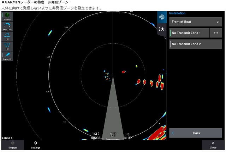Image resolution: width=226 pixels, height=152 pixels.
Task: Adjust the Auto Low gain control
Action: (7, 26)
